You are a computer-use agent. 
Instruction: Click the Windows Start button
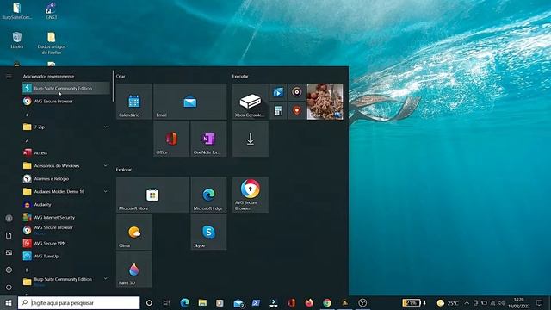[9, 302]
